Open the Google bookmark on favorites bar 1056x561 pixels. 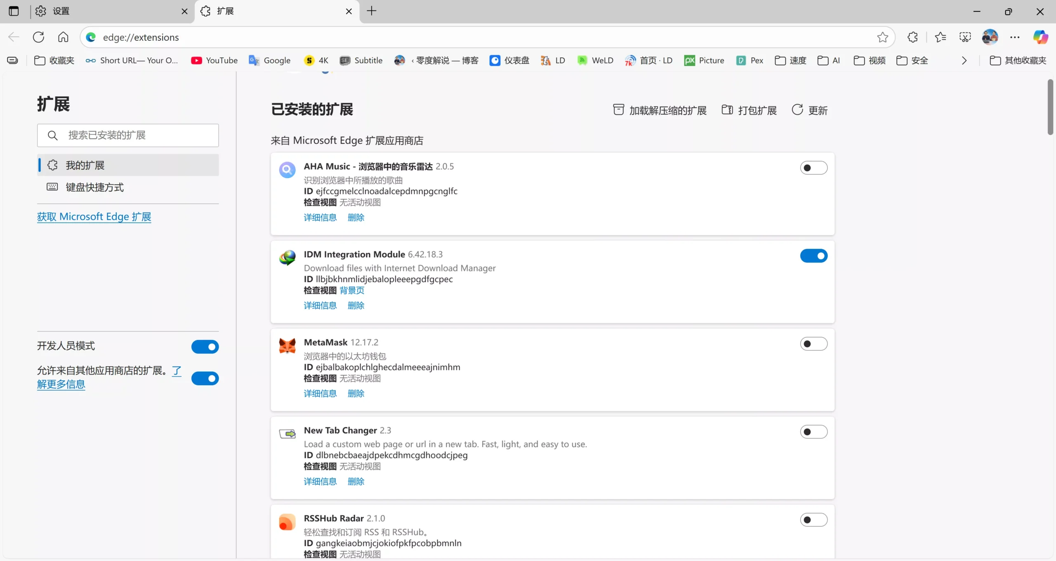pyautogui.click(x=269, y=60)
